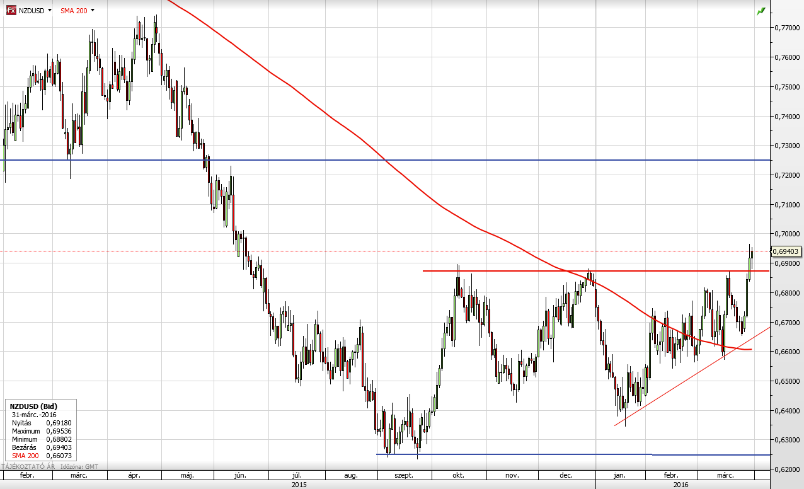Click the nov. month label on time axis
Image resolution: width=804 pixels, height=489 pixels.
(x=512, y=476)
